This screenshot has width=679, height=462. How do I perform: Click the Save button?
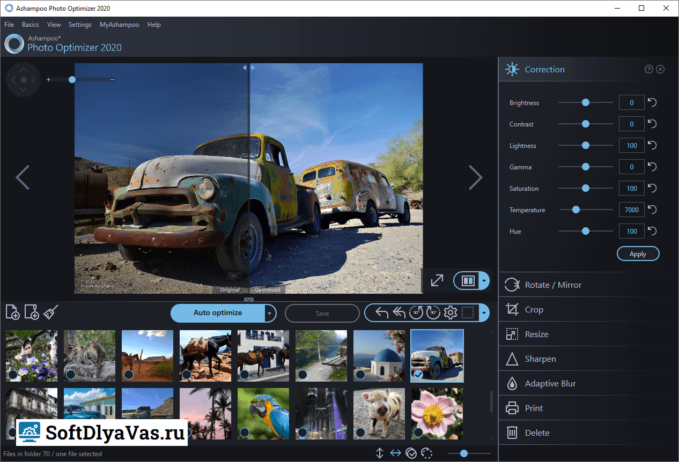(322, 313)
